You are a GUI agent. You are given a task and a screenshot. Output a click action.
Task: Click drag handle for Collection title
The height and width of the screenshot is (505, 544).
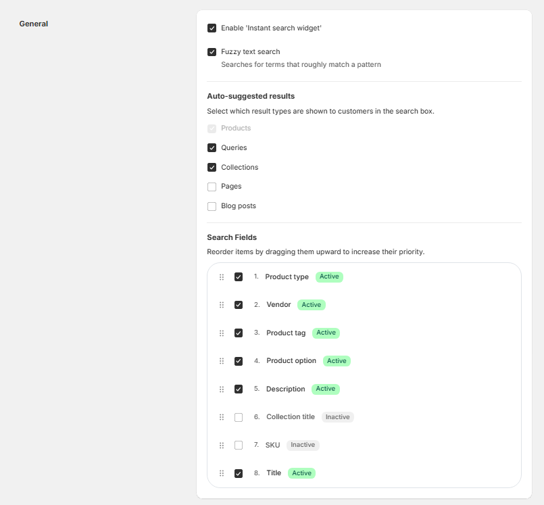(222, 417)
